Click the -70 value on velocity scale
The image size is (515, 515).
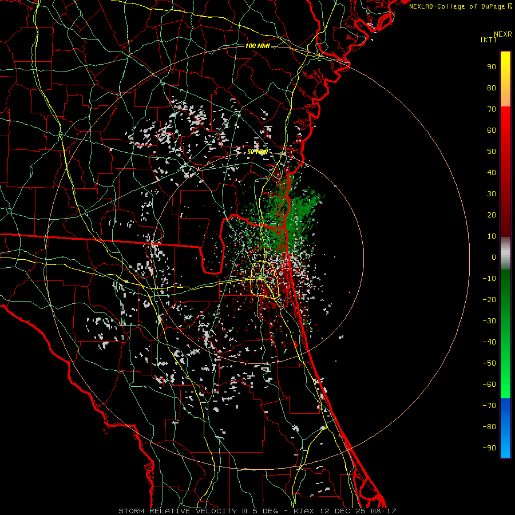coord(489,406)
